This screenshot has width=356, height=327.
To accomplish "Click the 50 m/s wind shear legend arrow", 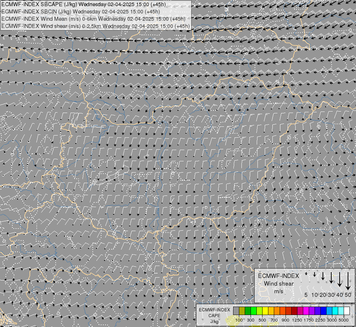I will (x=348, y=281).
